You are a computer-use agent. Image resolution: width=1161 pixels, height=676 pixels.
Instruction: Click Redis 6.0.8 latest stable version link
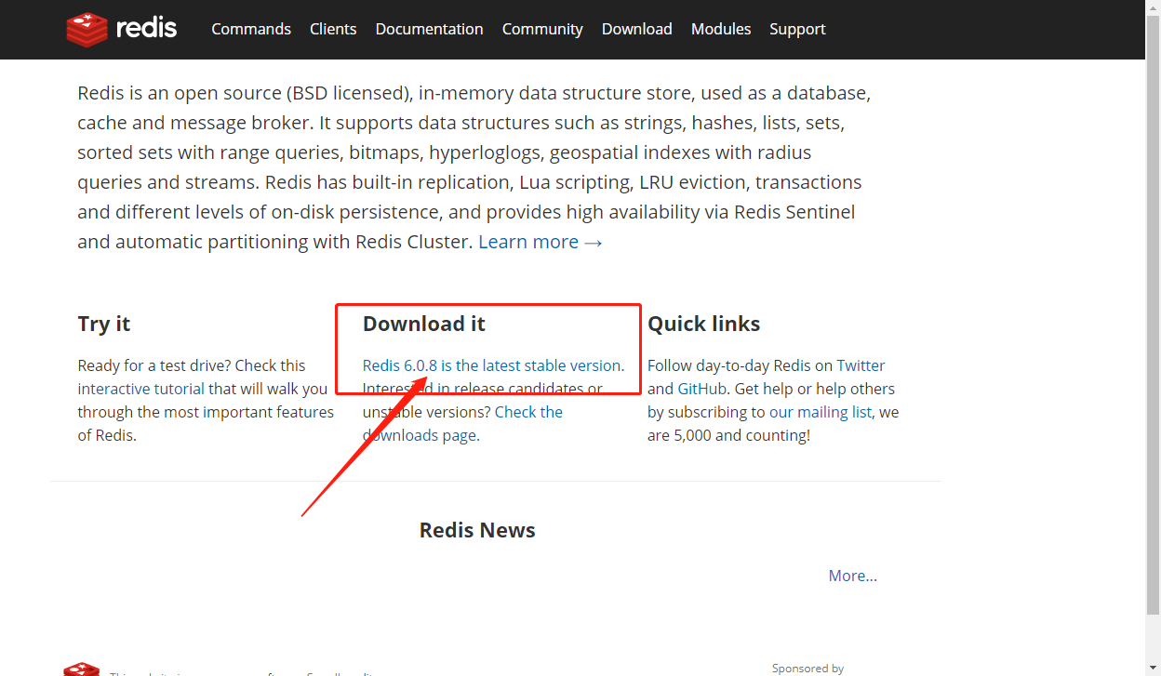tap(491, 365)
